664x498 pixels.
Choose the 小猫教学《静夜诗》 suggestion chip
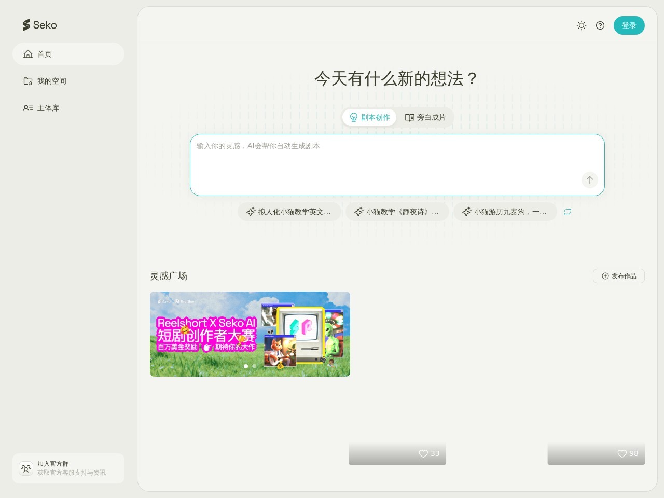[x=397, y=212]
